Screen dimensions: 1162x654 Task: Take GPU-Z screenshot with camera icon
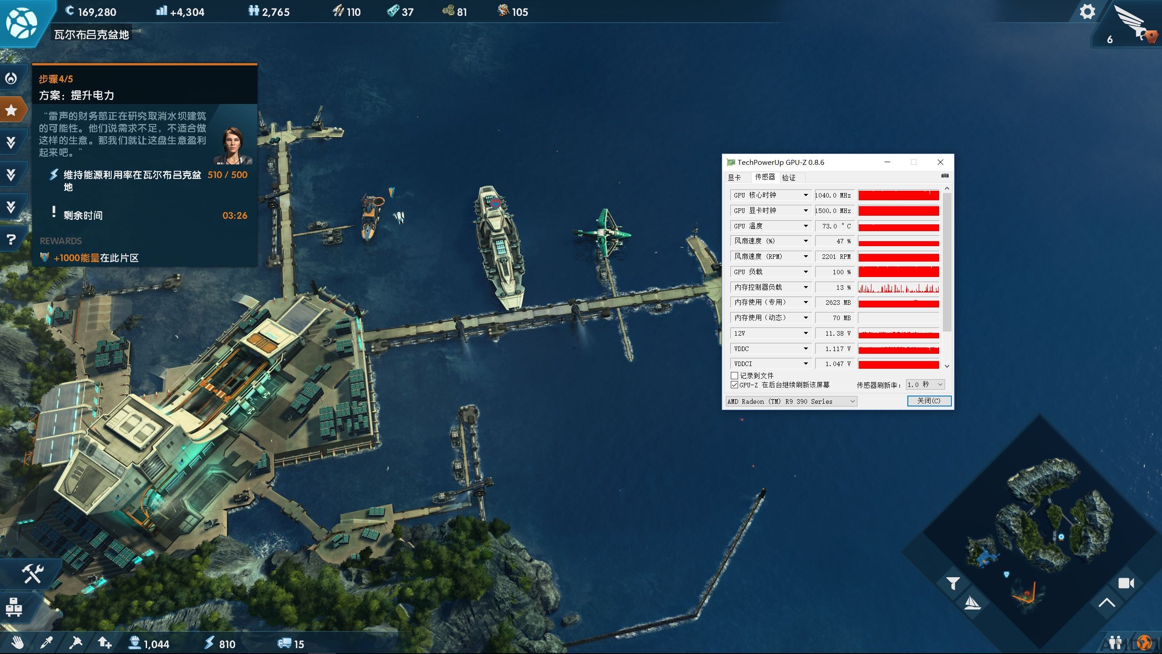[945, 176]
